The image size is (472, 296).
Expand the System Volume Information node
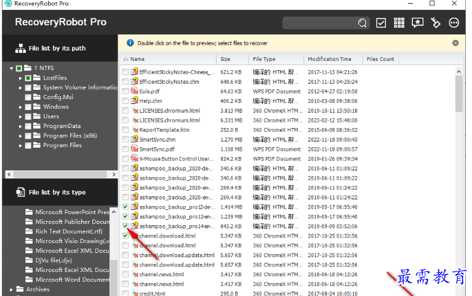click(20, 88)
